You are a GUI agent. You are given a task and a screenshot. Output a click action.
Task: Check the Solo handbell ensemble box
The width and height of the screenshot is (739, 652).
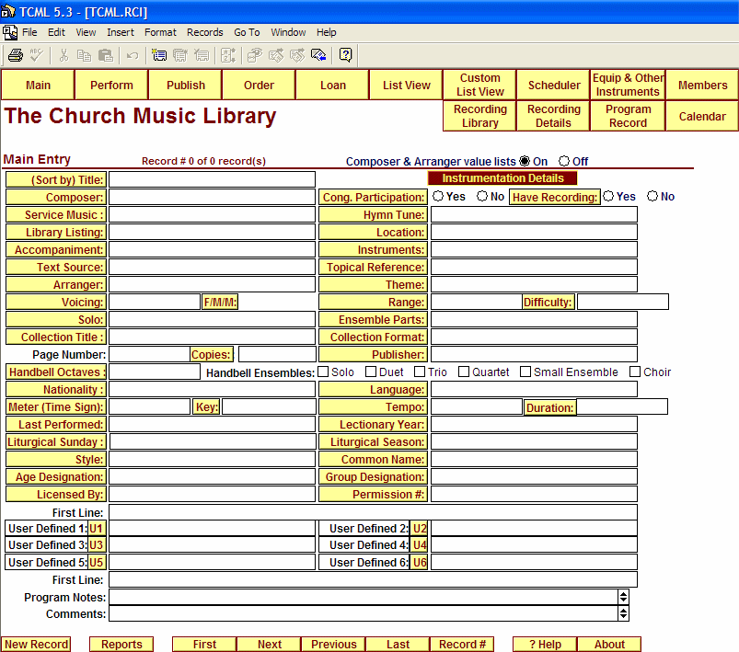click(x=323, y=372)
